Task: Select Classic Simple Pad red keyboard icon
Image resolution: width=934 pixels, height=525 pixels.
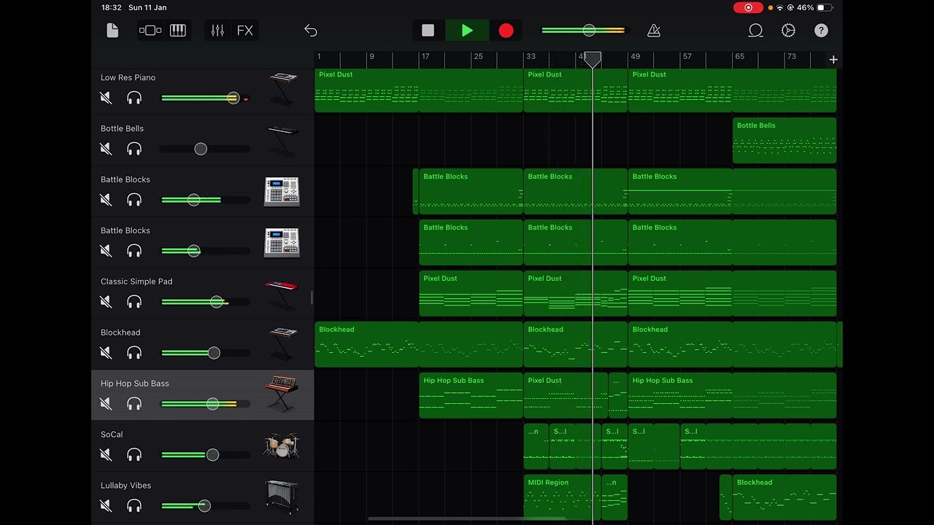Action: point(282,294)
